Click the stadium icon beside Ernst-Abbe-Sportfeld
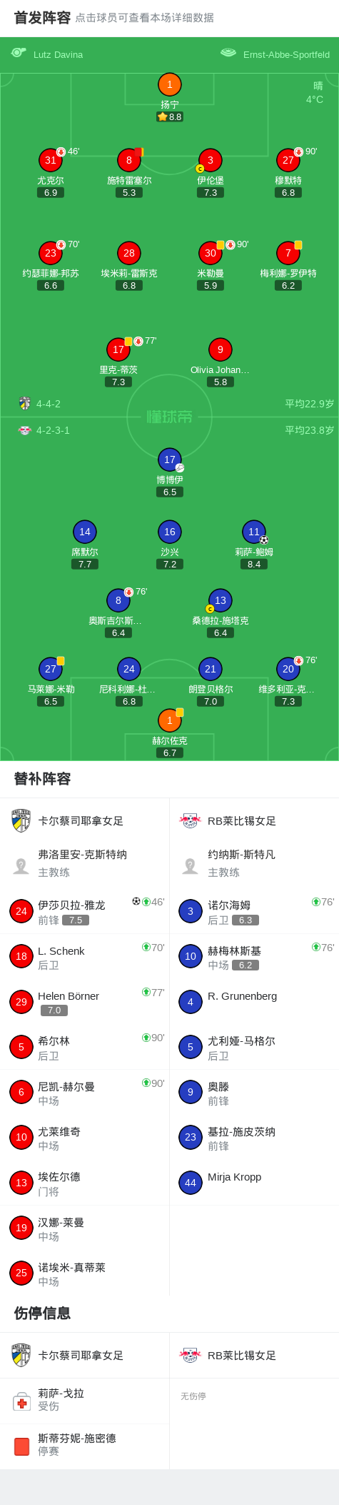This screenshot has height=1505, width=339. [228, 52]
